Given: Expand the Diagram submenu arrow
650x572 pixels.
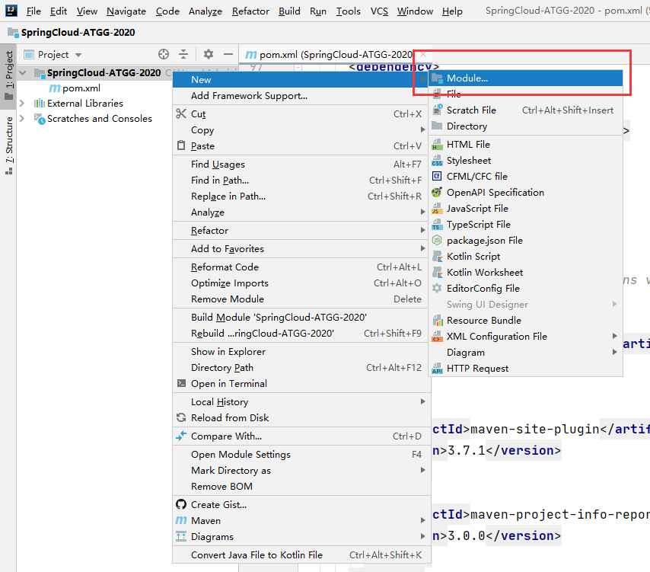Looking at the screenshot, I should click(615, 352).
